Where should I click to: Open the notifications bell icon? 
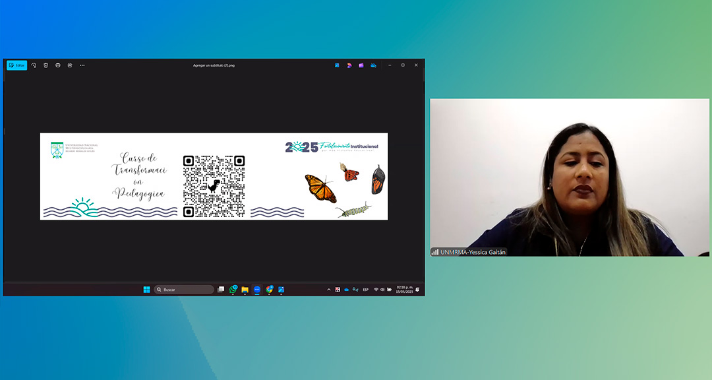(417, 290)
